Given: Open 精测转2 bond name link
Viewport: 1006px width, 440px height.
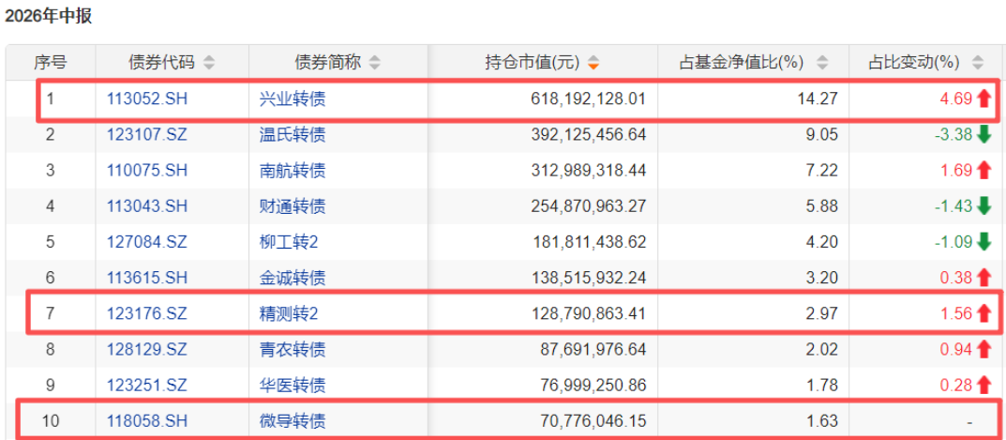Looking at the screenshot, I should (x=289, y=313).
